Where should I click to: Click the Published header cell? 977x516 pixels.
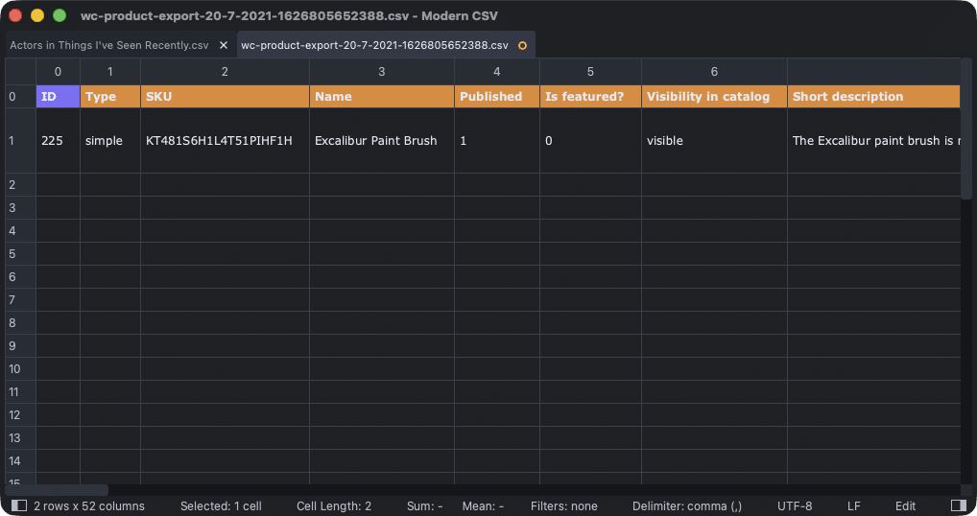click(x=496, y=97)
